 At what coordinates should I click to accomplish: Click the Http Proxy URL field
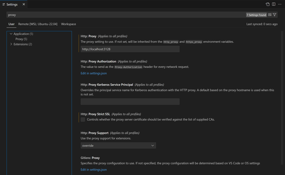click(x=130, y=49)
